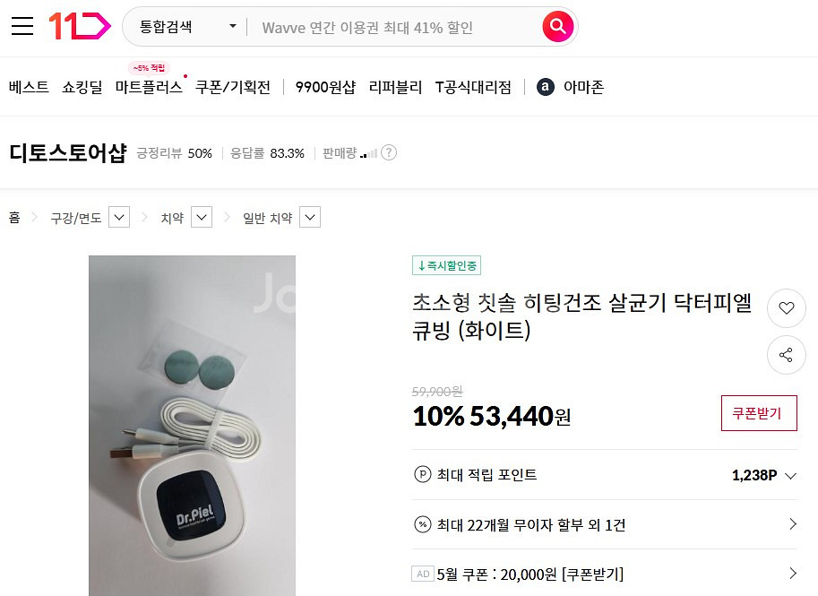Click the red search magnifier icon
Screen dimensions: 818x596
coord(557,27)
